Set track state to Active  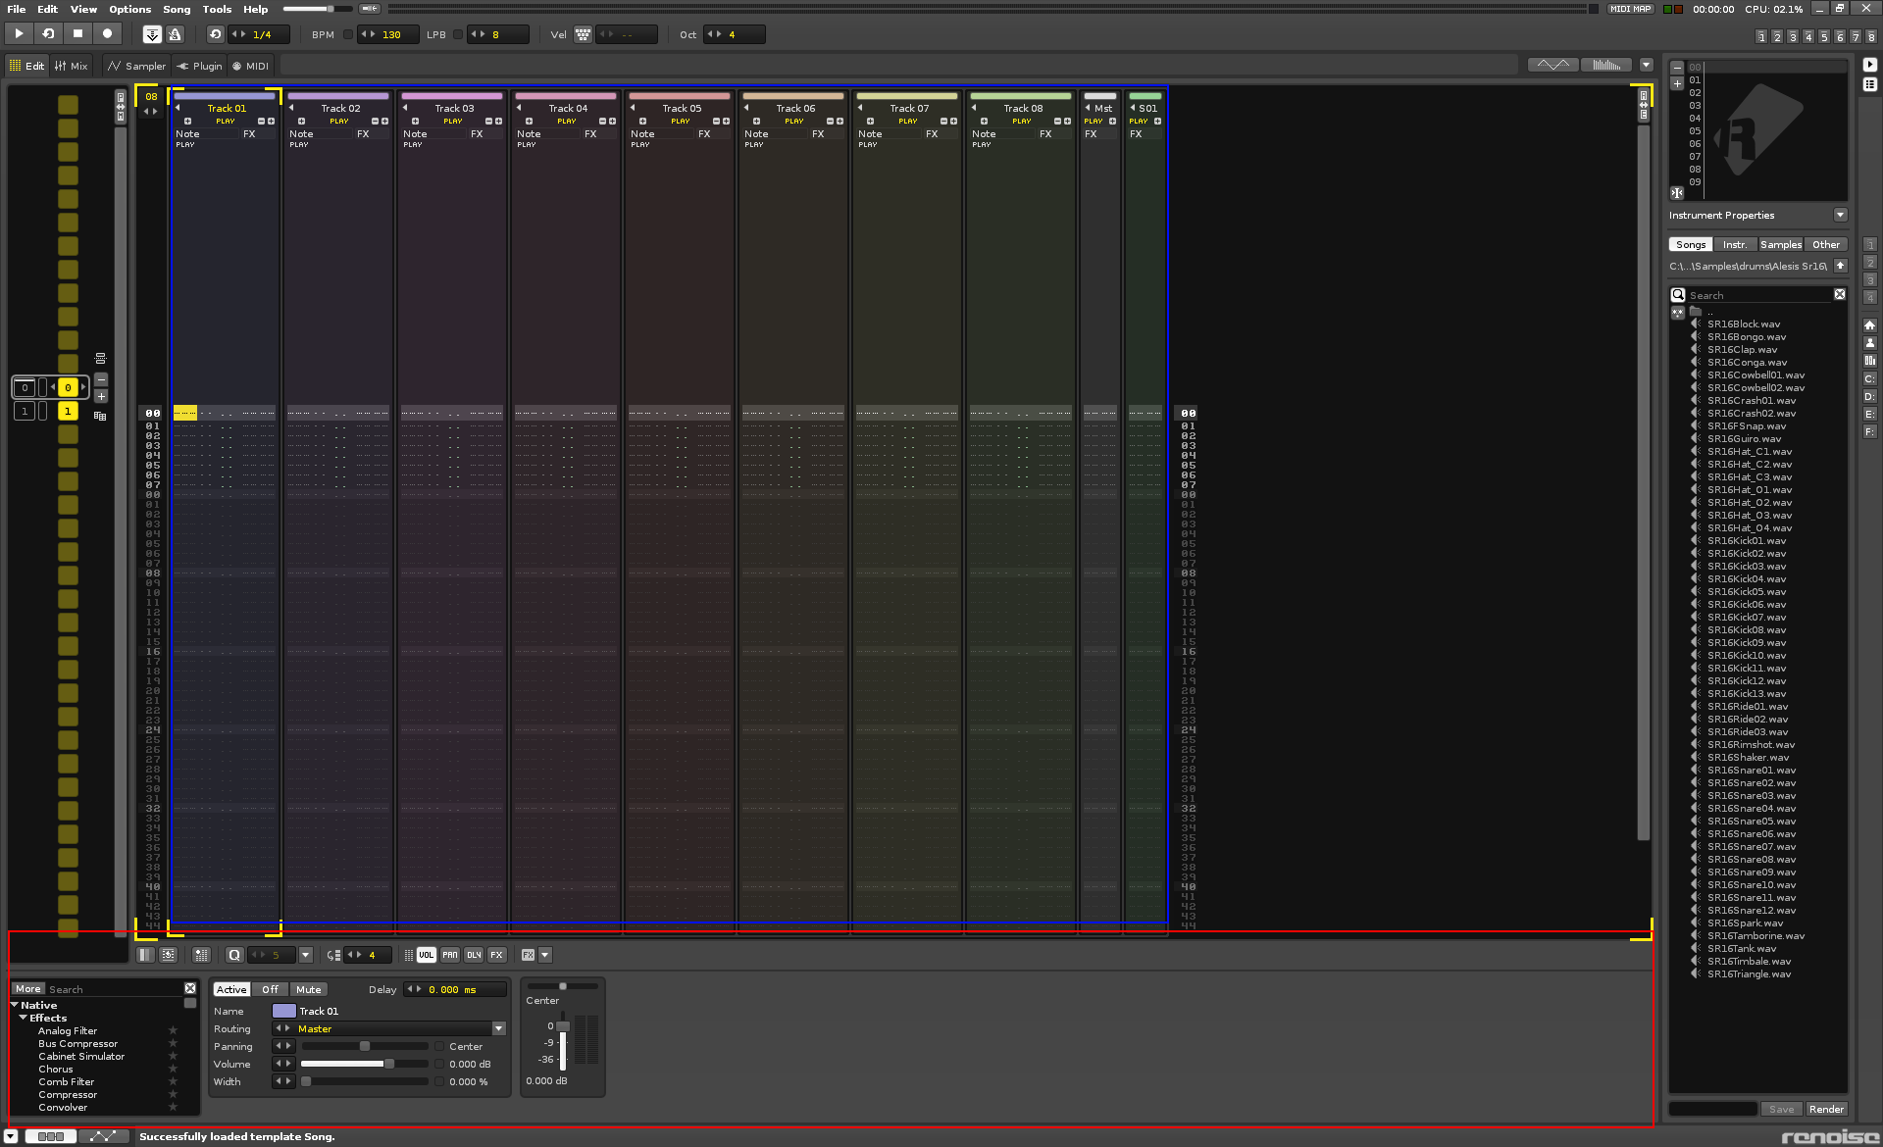pyautogui.click(x=231, y=989)
